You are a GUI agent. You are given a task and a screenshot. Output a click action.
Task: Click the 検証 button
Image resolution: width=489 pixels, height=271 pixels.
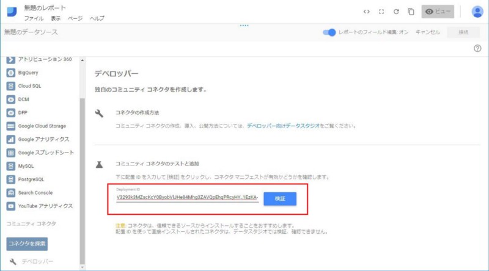pos(280,199)
